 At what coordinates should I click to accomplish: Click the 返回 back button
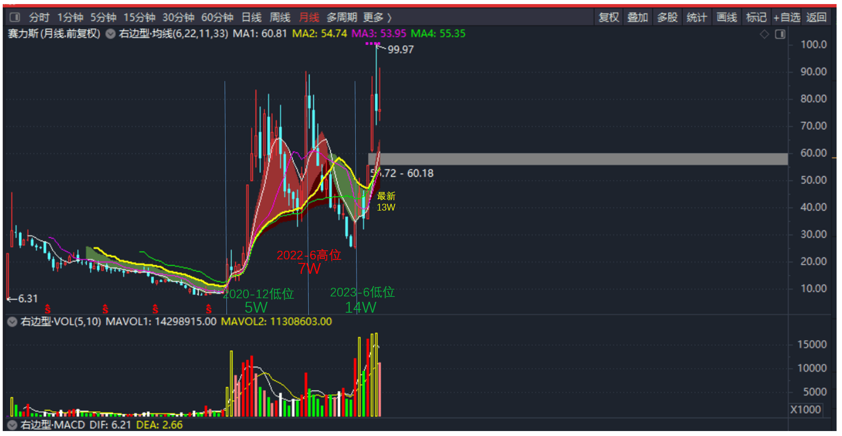click(x=816, y=17)
